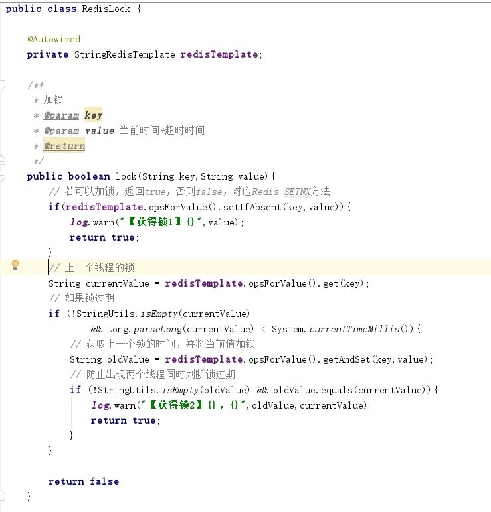Collapse the Javadoc comment at its opening fold marker
Screen dimensions: 491x512
click(3, 86)
